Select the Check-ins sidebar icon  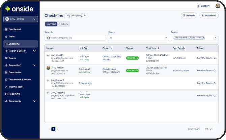(x=6, y=44)
